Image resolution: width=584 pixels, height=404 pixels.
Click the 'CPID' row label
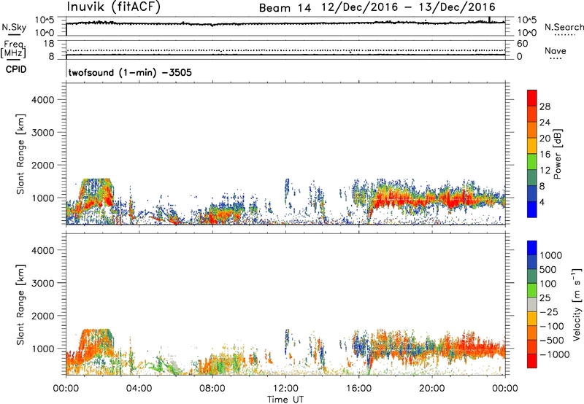[x=16, y=69]
